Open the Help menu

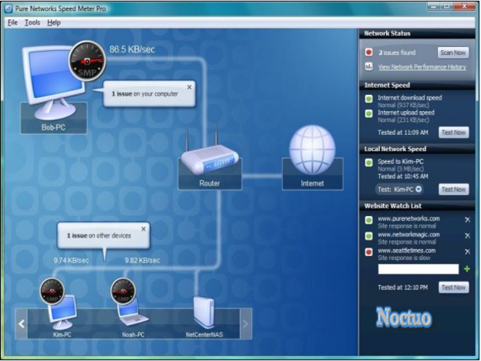click(x=54, y=22)
